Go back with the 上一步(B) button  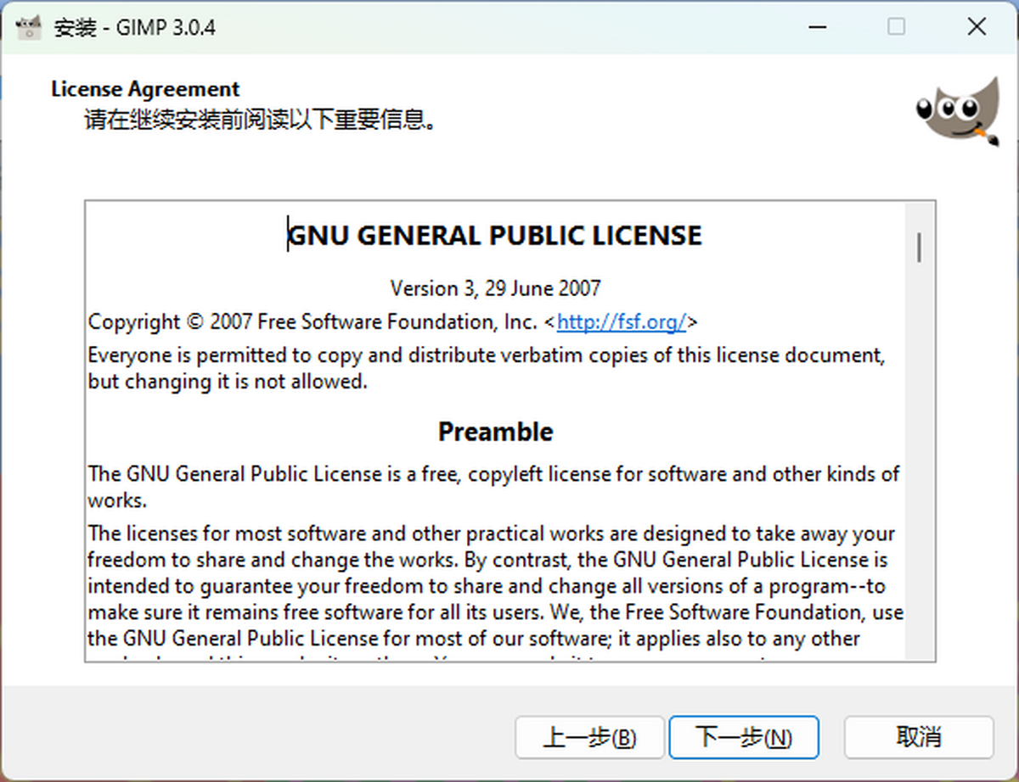click(x=588, y=737)
